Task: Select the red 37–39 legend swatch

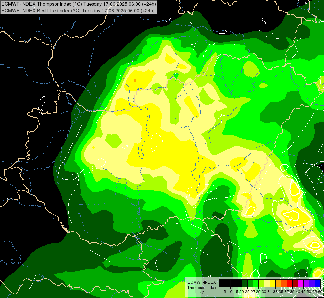Action: [290, 283]
